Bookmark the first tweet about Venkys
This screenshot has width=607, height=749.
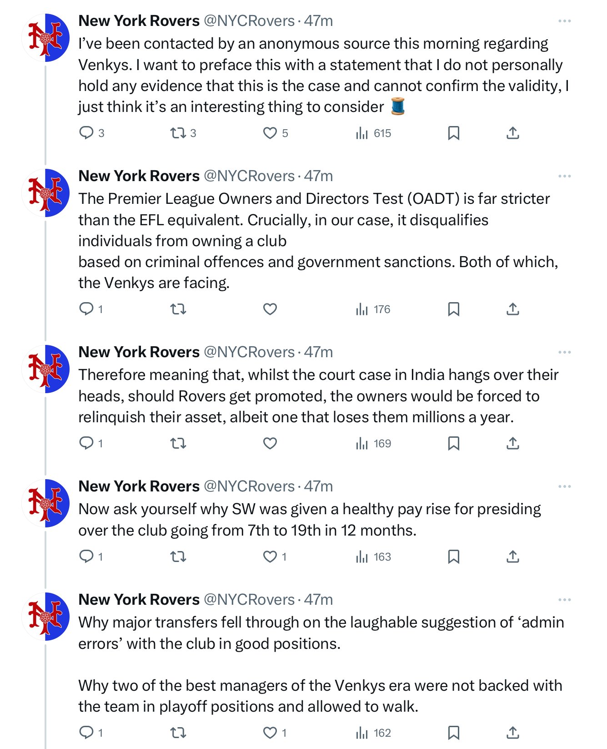click(x=453, y=133)
